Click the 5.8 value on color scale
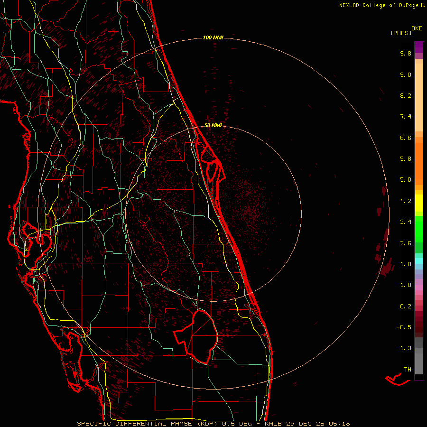The height and width of the screenshot is (427, 427). 406,159
